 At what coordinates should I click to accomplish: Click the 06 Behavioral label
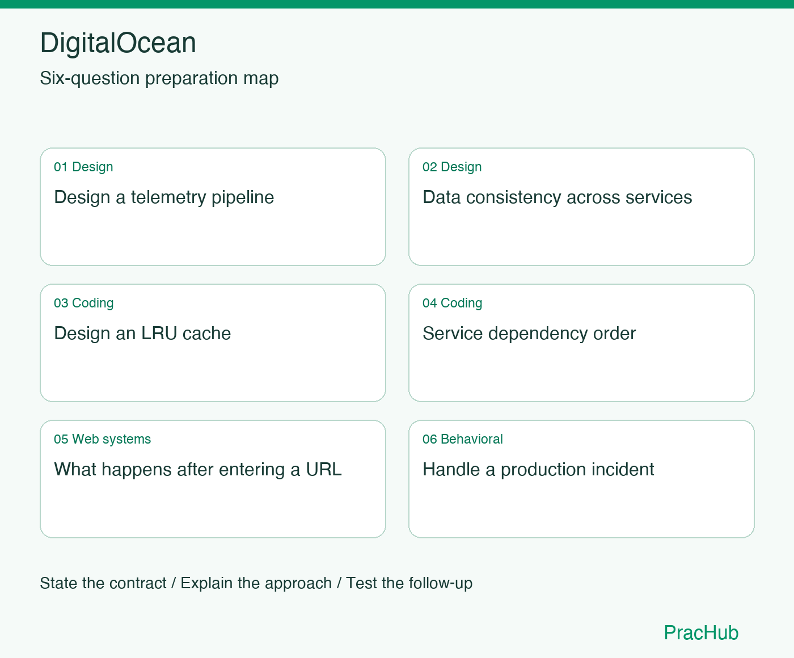coord(463,439)
